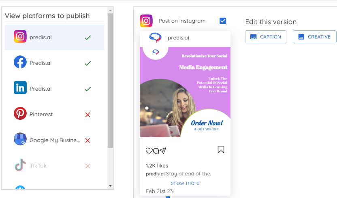The height and width of the screenshot is (198, 337).
Task: Expand caption with show more link
Action: click(185, 183)
